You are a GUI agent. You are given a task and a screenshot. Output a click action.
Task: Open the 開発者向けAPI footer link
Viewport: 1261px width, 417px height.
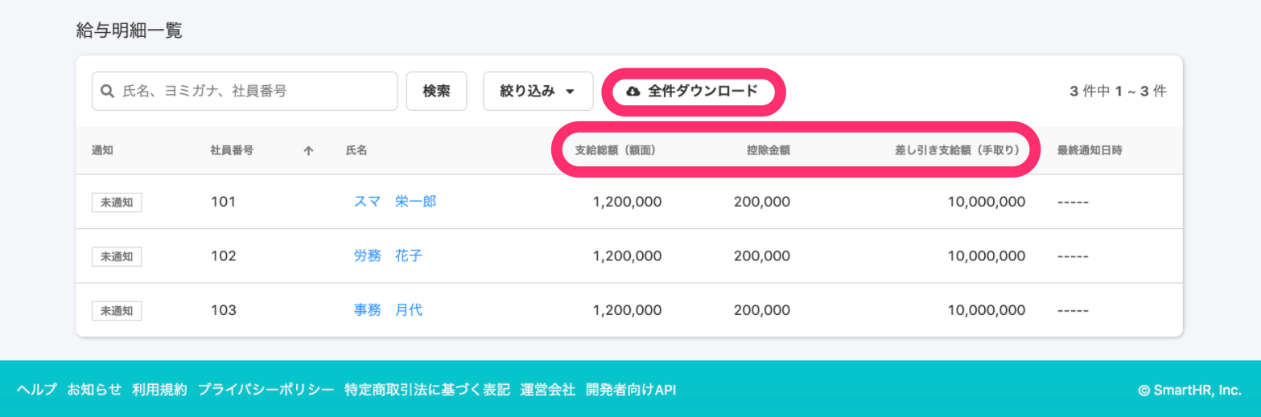[630, 390]
